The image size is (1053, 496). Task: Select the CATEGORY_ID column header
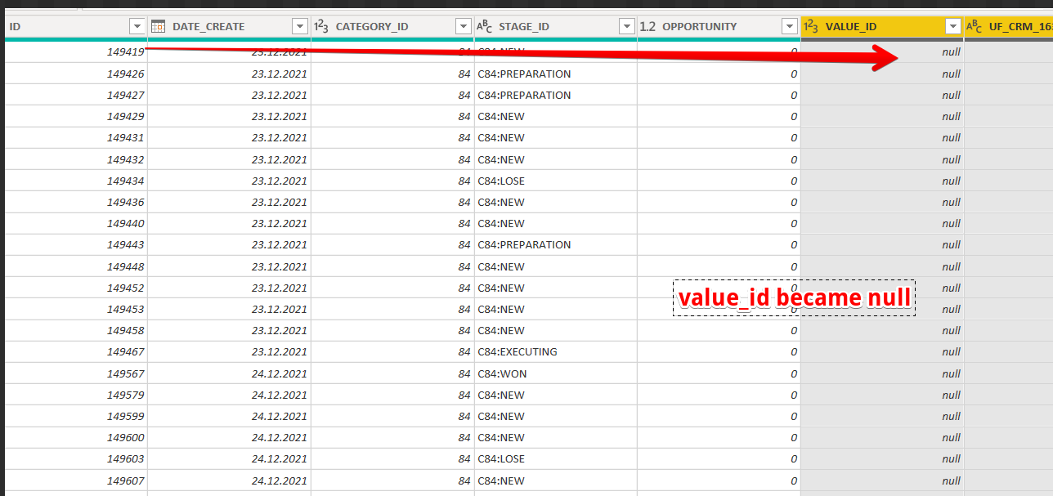392,26
